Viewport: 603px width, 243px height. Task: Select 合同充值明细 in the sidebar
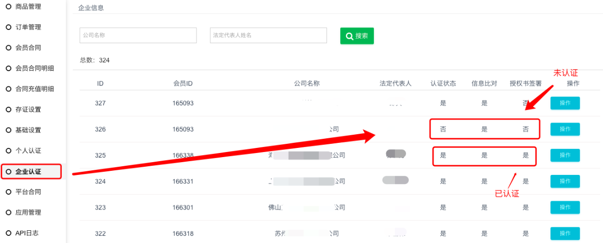pos(34,89)
